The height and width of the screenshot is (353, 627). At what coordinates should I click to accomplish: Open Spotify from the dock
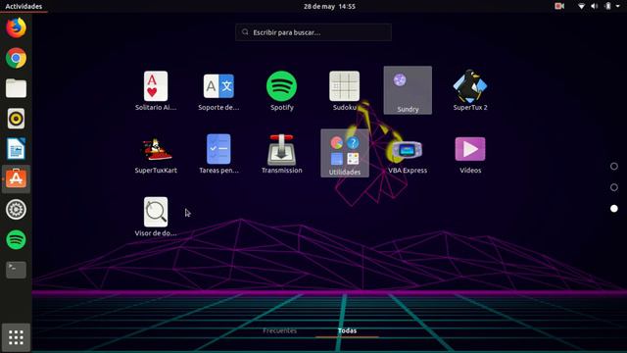[16, 239]
